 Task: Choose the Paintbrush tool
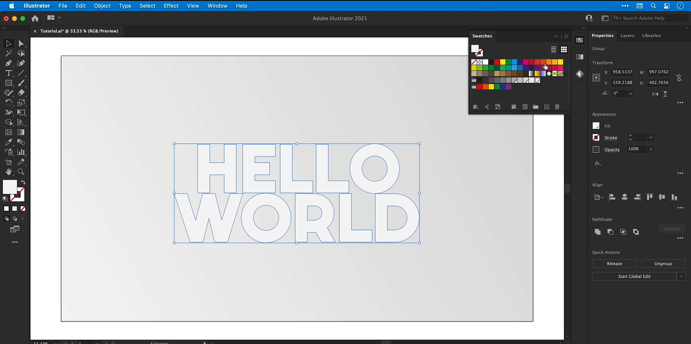21,83
